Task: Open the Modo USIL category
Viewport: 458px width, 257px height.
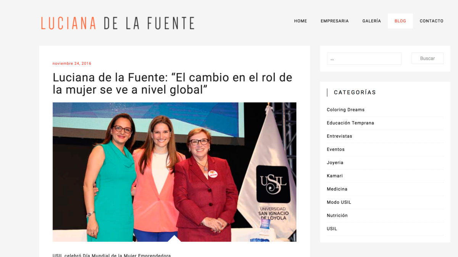Action: (339, 202)
